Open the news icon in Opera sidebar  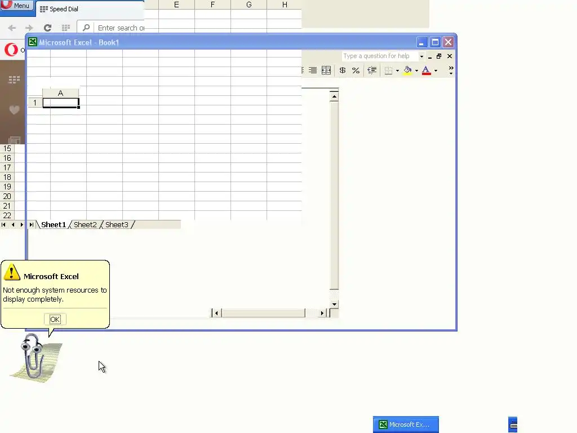14,140
